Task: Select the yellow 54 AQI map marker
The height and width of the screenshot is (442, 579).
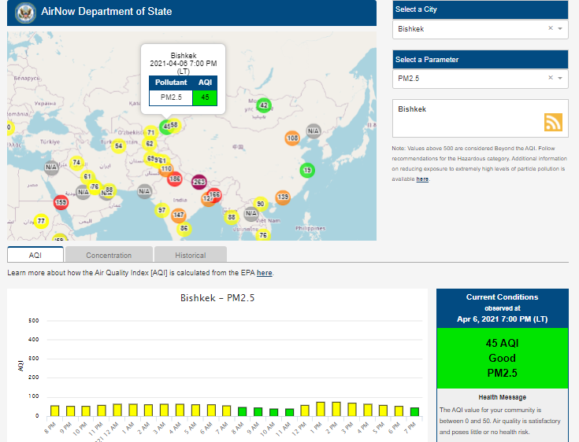Action: 118,145
